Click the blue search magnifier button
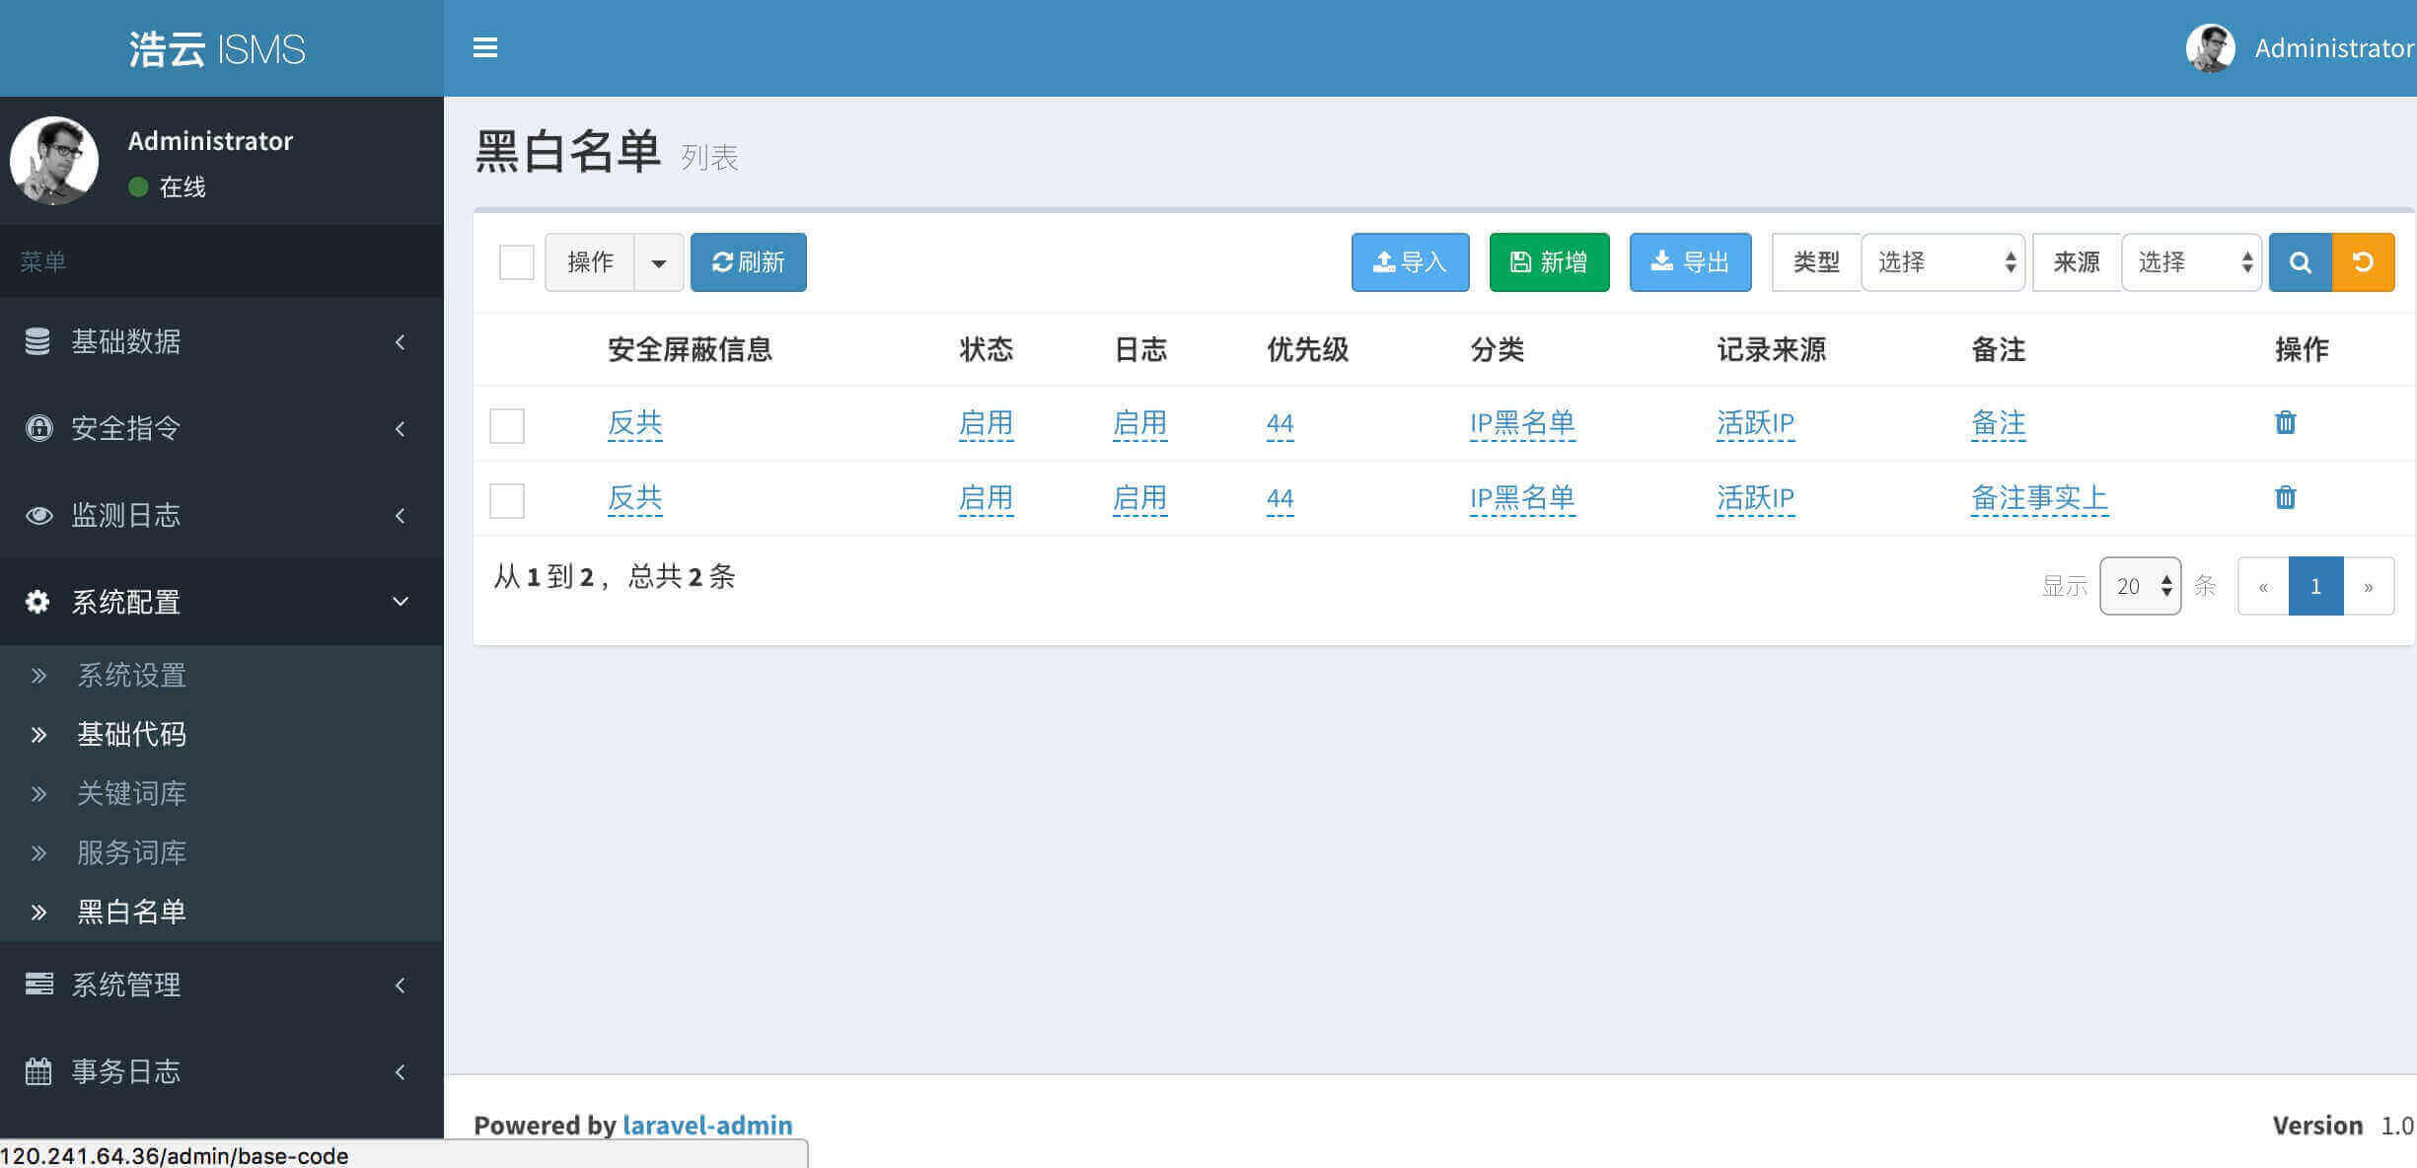Viewport: 2417px width, 1168px height. click(2300, 262)
